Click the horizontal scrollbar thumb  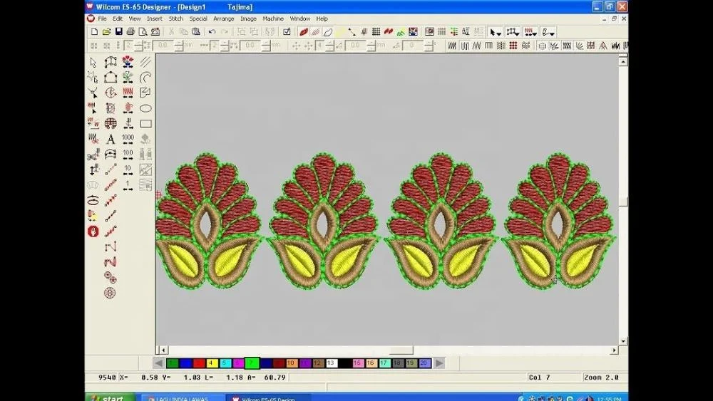coord(401,350)
